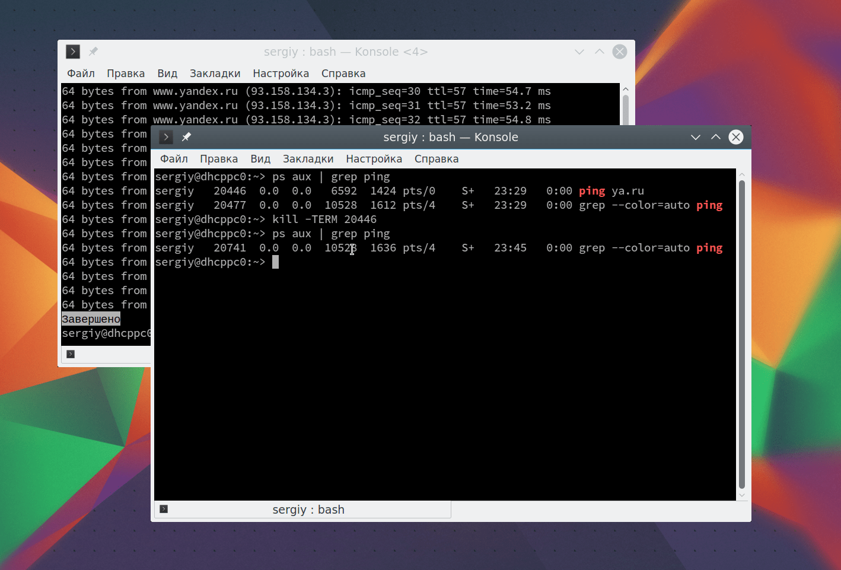Screen dimensions: 841x570
Task: Click the front terminal vertical scrollbar
Action: click(741, 332)
